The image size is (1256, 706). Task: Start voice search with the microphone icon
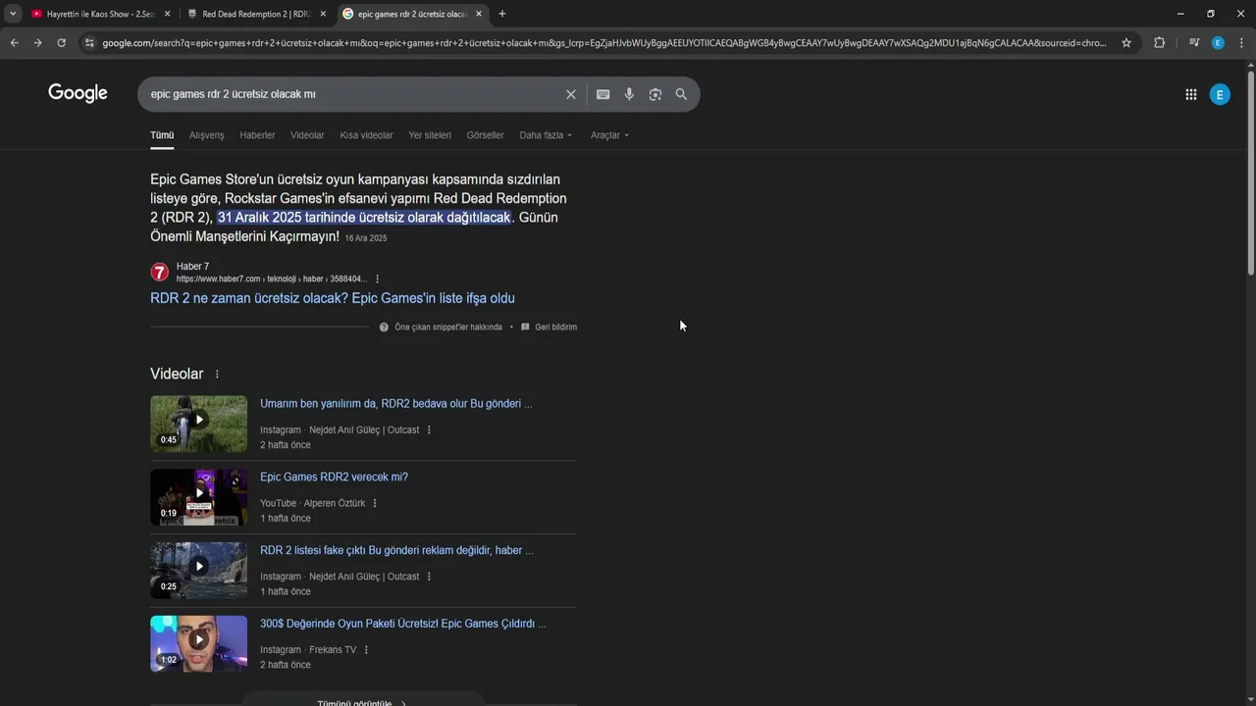point(629,94)
